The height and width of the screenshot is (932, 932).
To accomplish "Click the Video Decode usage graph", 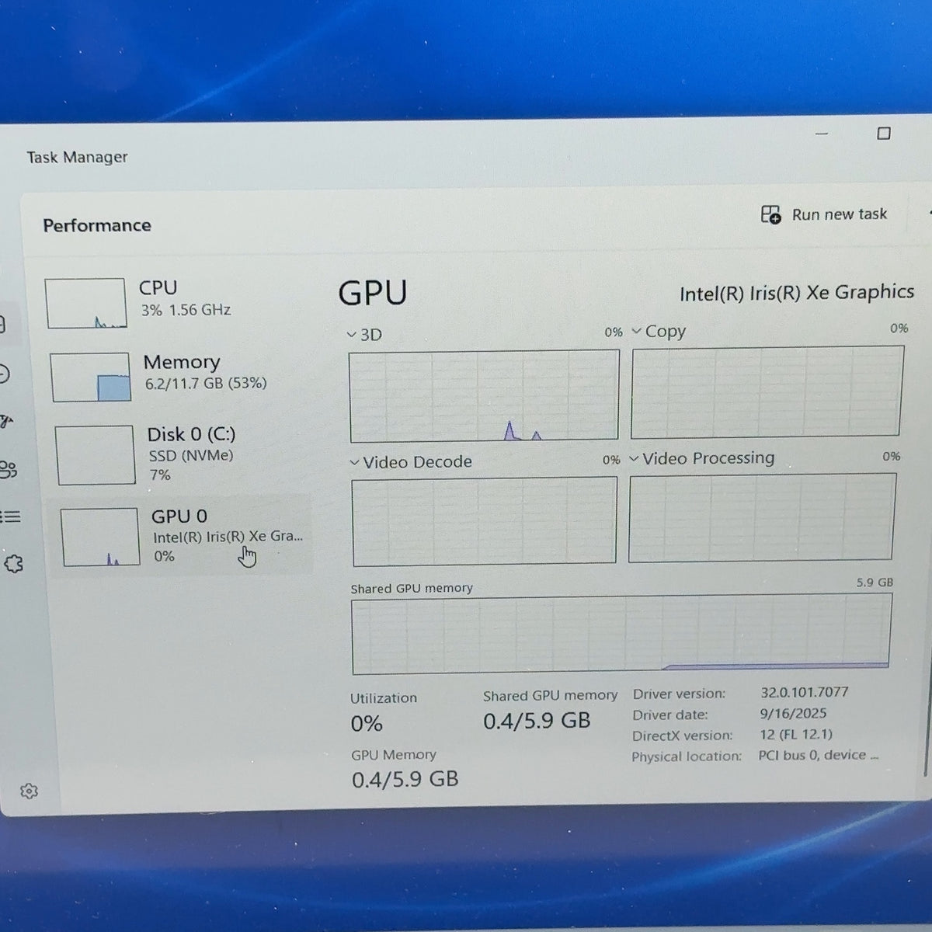I will click(485, 522).
